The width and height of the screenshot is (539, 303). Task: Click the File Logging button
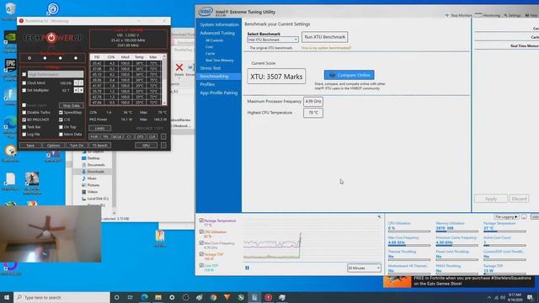point(506,217)
